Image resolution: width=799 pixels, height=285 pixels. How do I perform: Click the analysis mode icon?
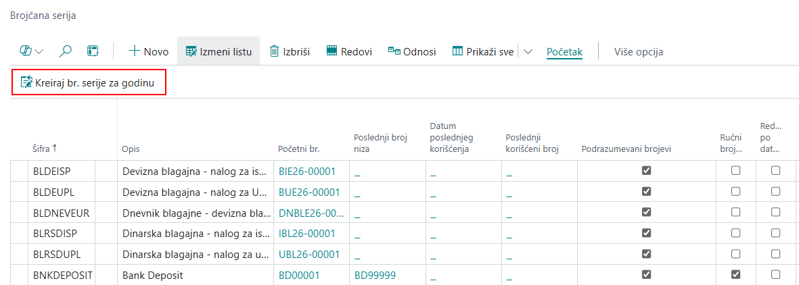[92, 51]
